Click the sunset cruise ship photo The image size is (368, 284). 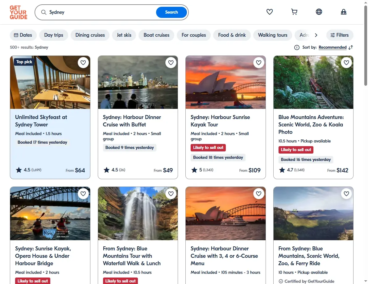(x=225, y=213)
